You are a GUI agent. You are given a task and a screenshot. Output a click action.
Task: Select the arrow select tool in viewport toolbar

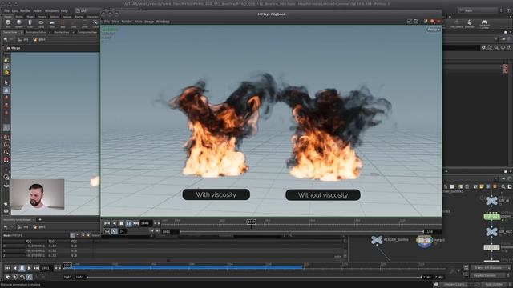point(6,82)
